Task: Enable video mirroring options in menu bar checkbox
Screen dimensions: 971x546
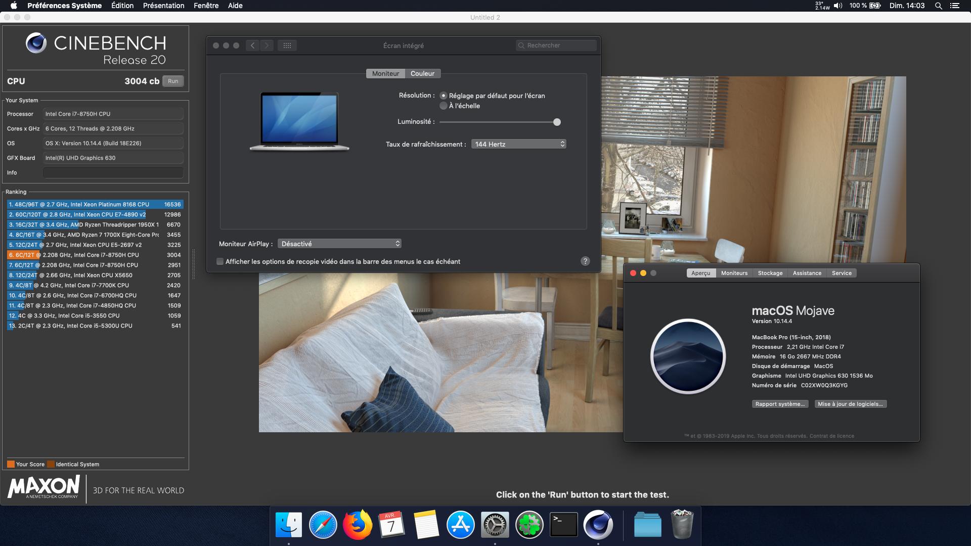Action: (220, 261)
